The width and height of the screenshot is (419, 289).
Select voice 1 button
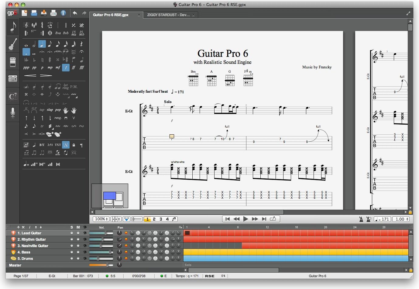click(147, 219)
